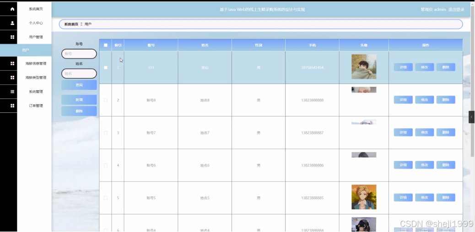Click the home icon in the sidebar
The image size is (475, 232).
click(x=12, y=9)
